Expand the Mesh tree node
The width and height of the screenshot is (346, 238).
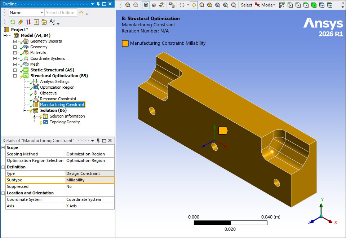(15, 64)
